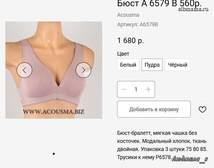This screenshot has width=214, height=168.
Task: Click the sibmama.ru watermark
Action: click(193, 9)
